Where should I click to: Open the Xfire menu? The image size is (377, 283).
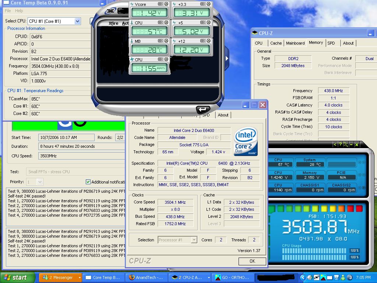113,23
